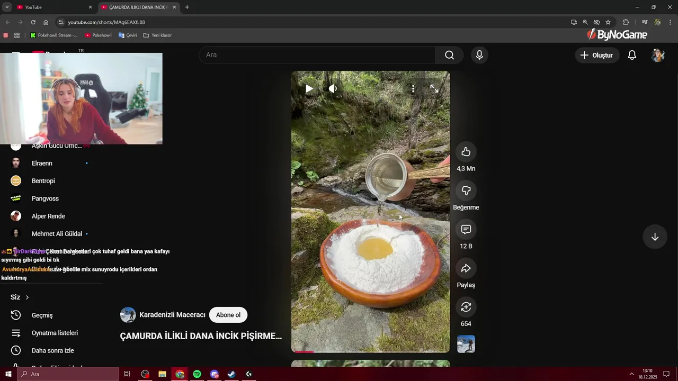Go back to the previous page
This screenshot has height=381, width=678.
7,22
